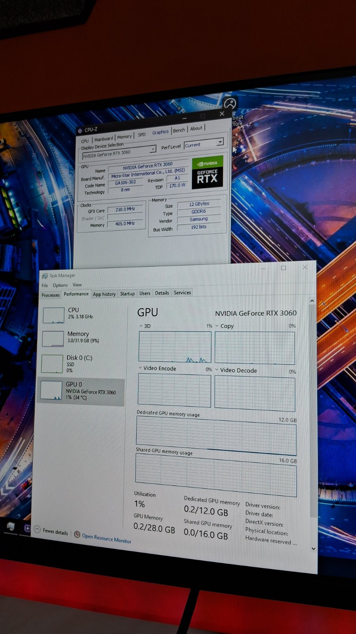Click the scroll down arrow in Task Manager
Screen dimensions: 356x634
pos(313,549)
